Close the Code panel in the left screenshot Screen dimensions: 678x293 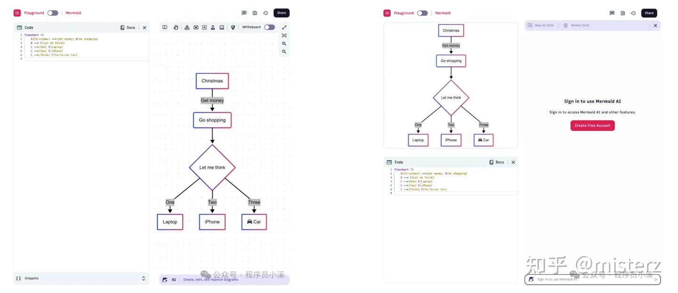coord(145,28)
